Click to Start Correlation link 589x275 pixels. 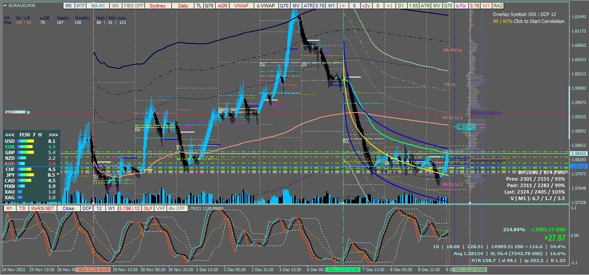(539, 21)
